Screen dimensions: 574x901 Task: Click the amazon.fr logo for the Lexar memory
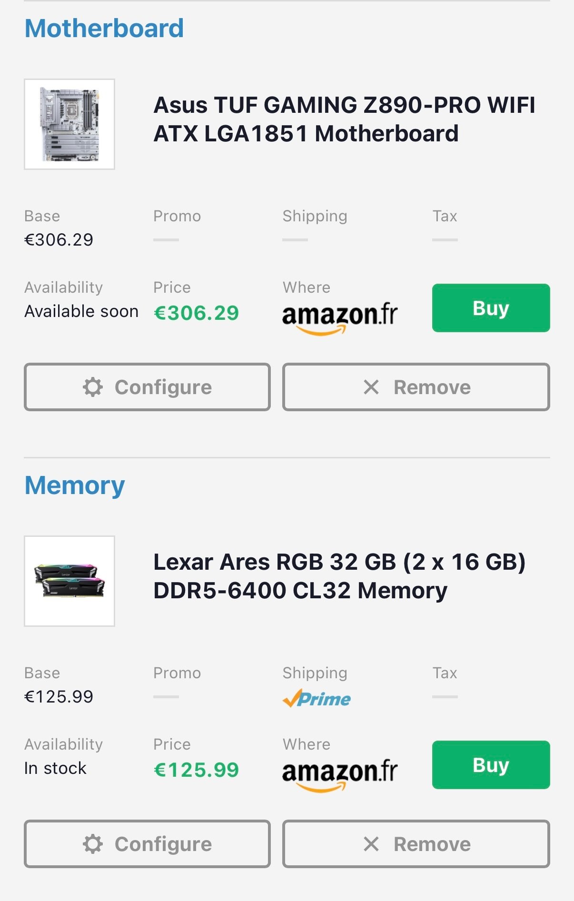[x=340, y=773]
